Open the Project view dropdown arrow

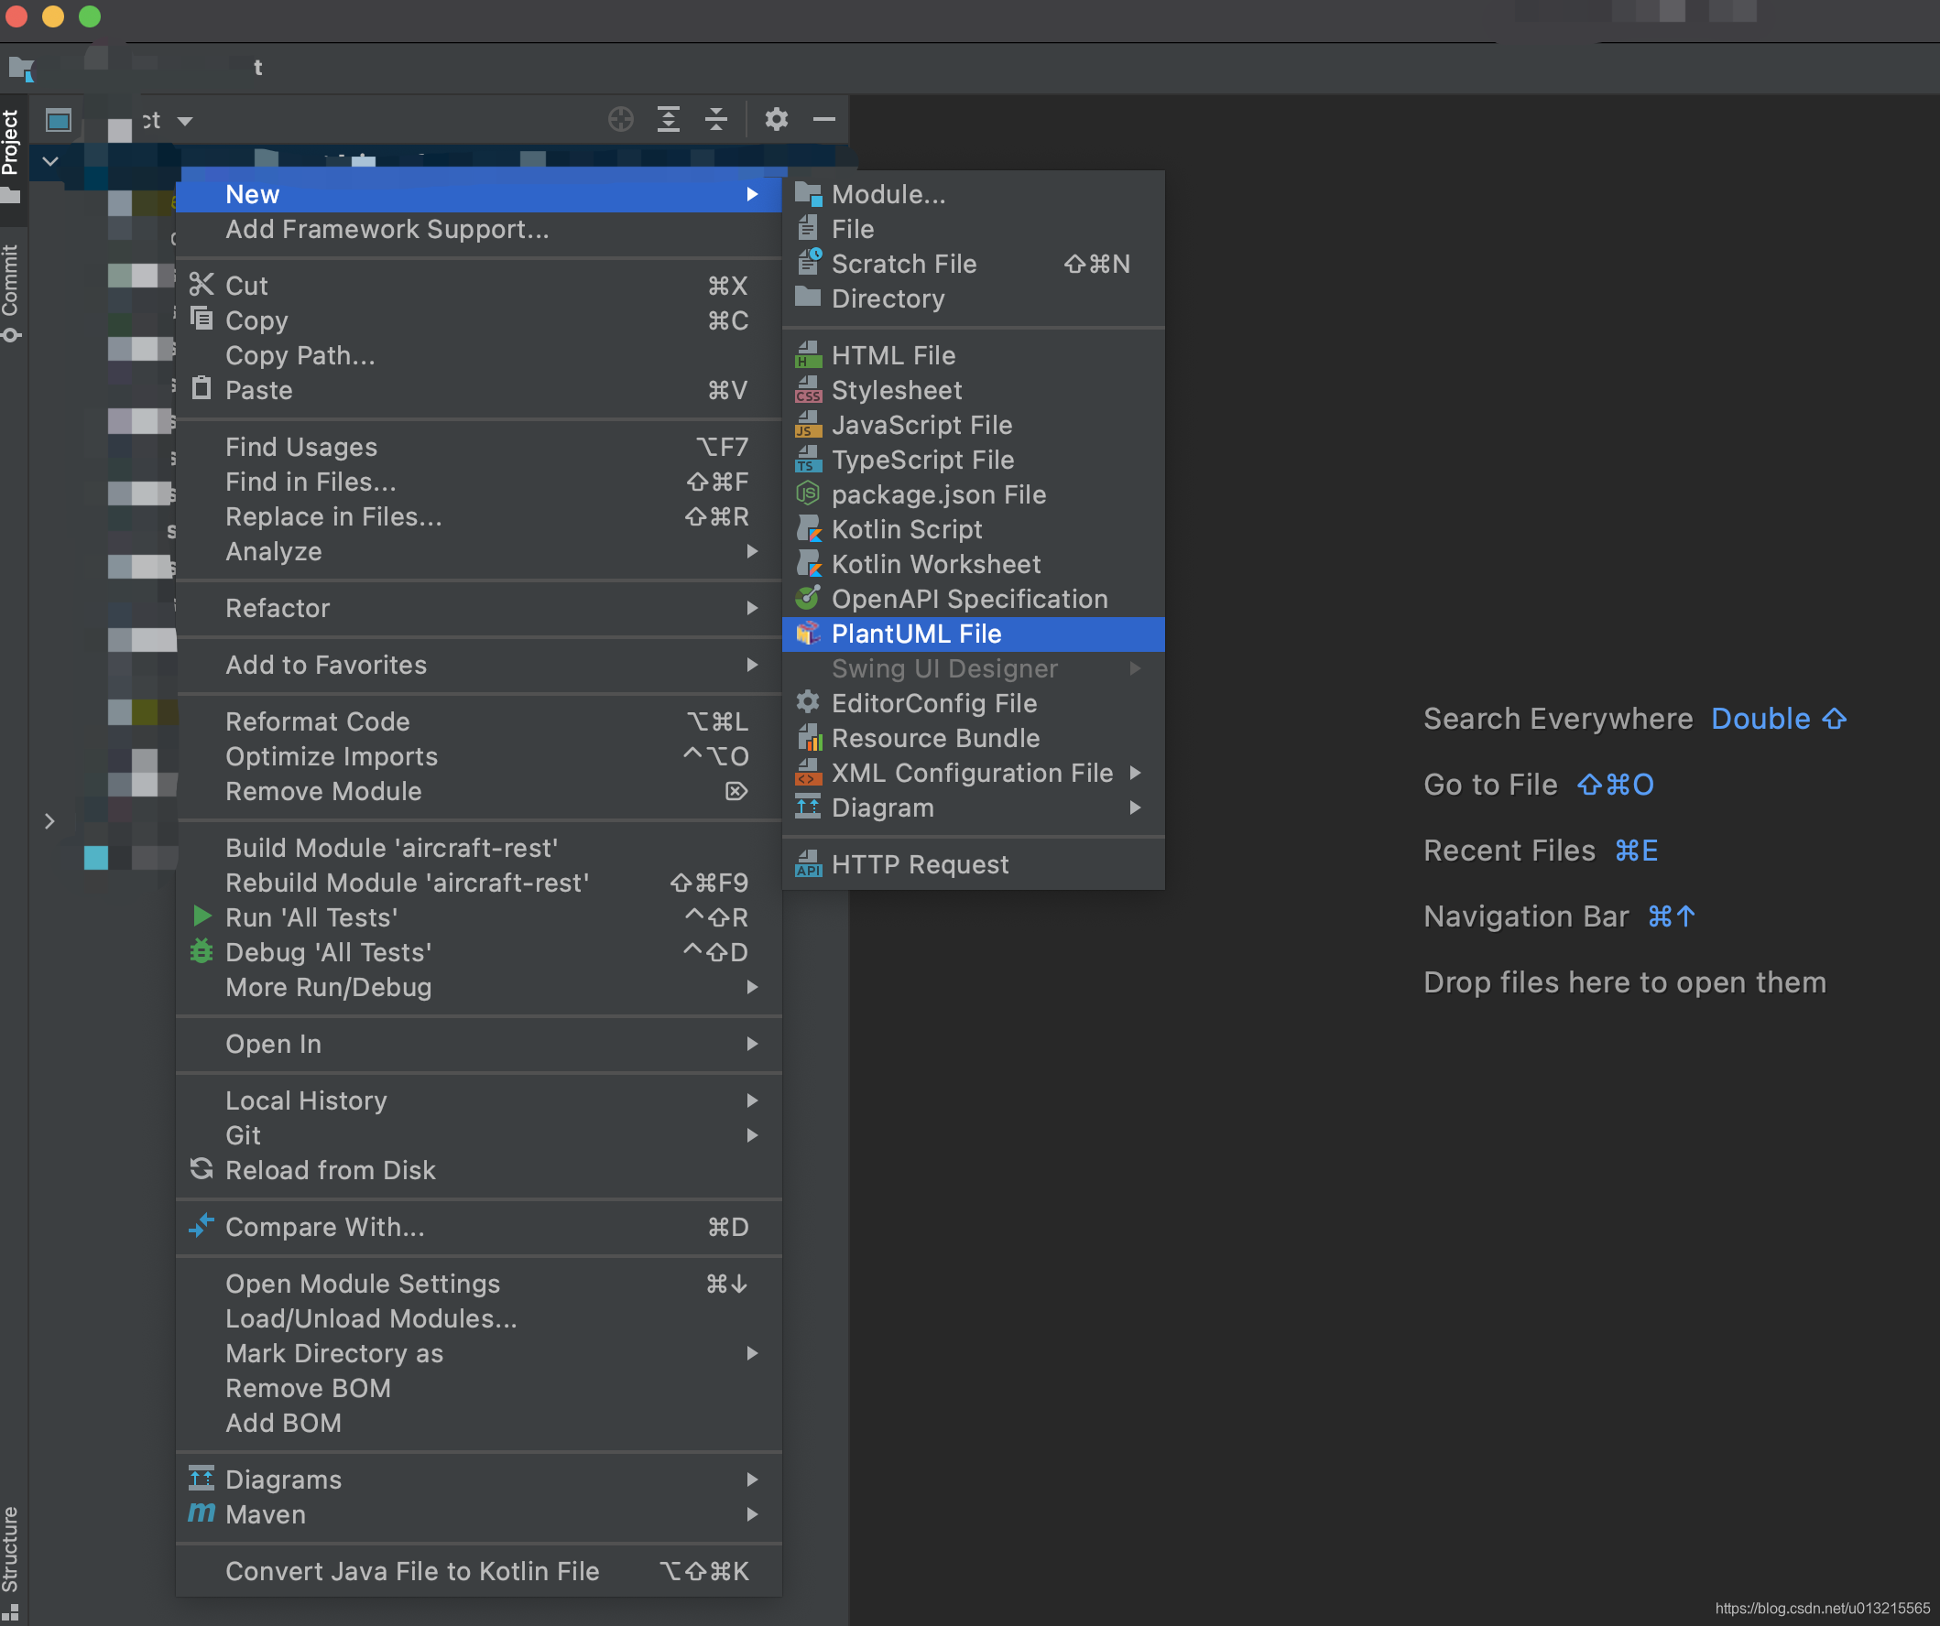[185, 121]
